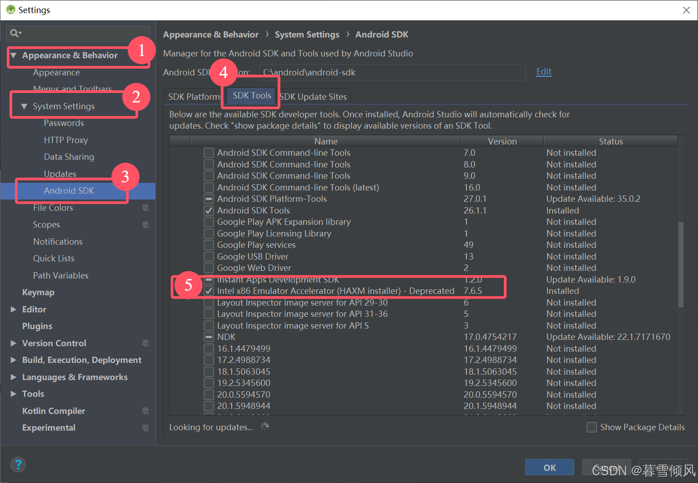Image resolution: width=698 pixels, height=483 pixels.
Task: Click project-level icon beside Kotlin Compiler
Action: coord(145,411)
